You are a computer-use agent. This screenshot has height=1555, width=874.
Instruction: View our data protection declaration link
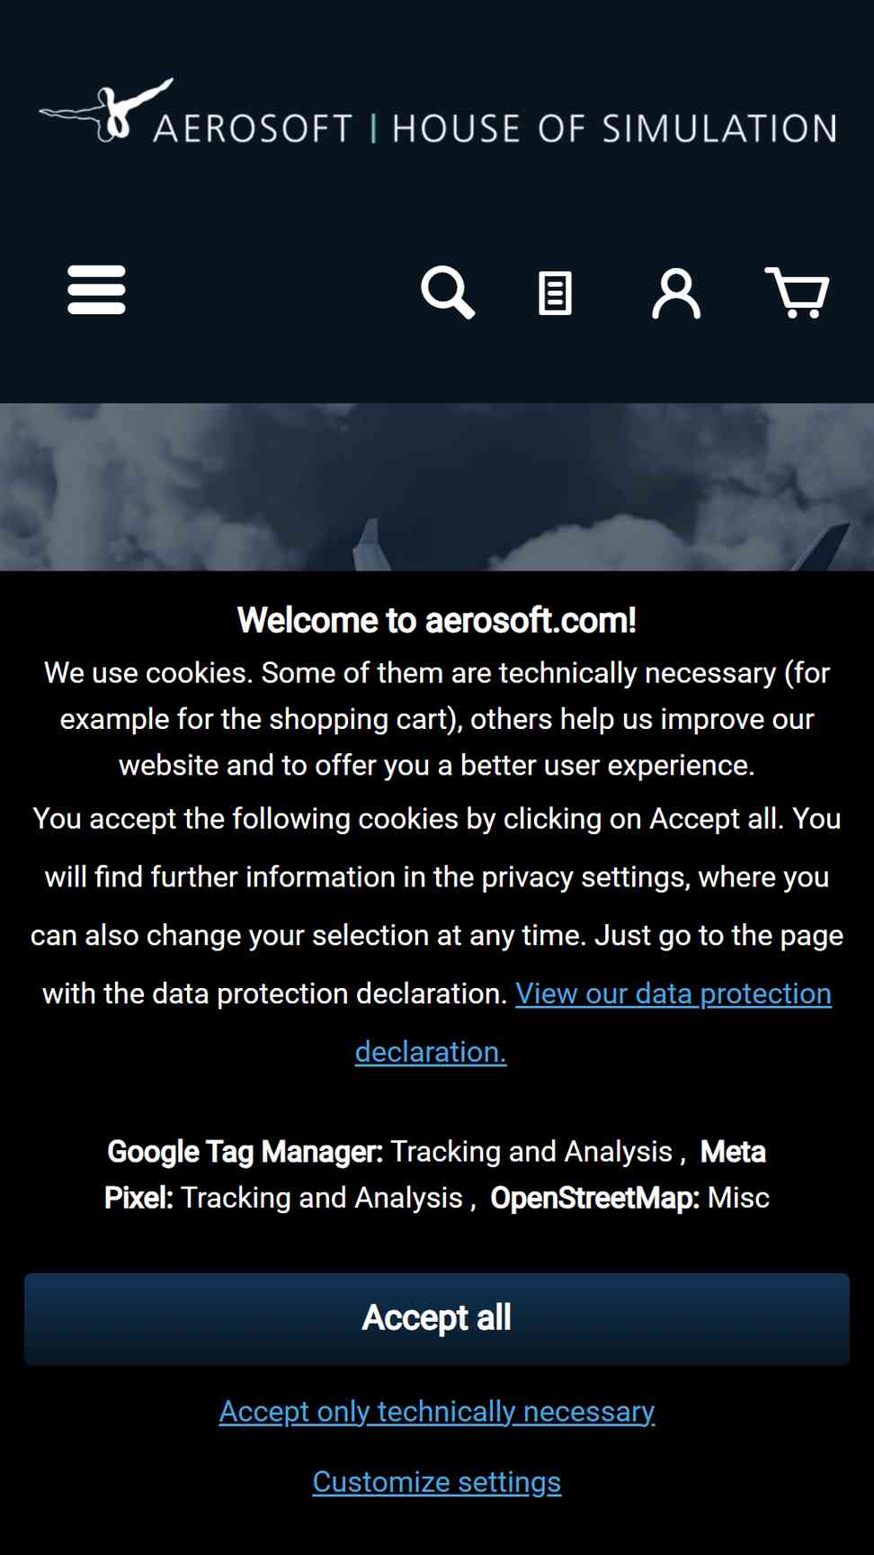(x=593, y=1022)
